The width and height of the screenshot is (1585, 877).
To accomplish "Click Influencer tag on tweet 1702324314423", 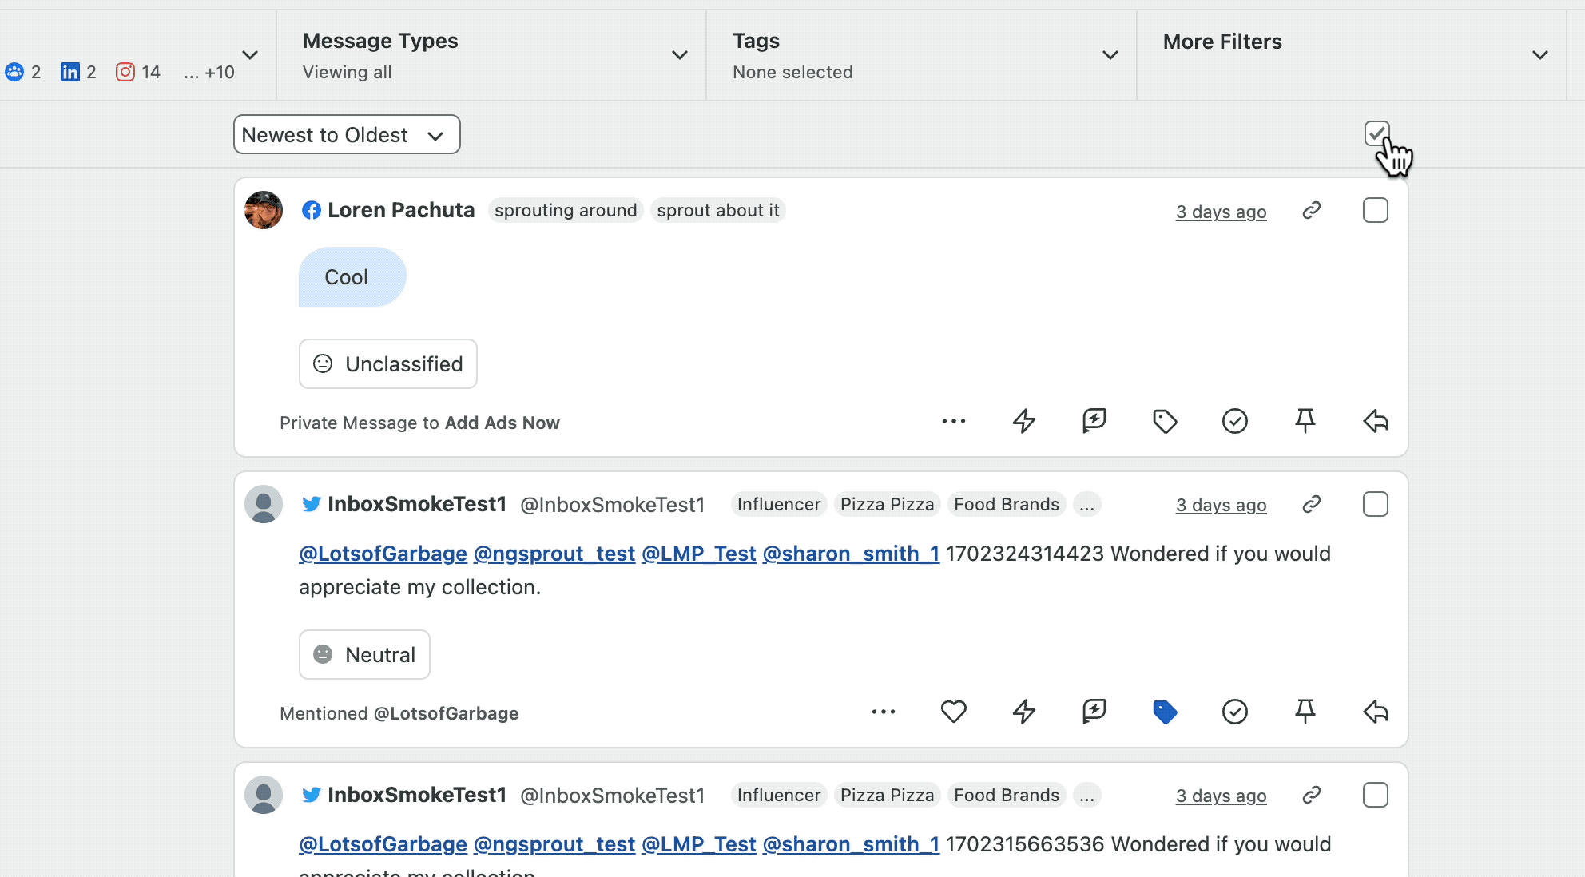I will tap(779, 504).
